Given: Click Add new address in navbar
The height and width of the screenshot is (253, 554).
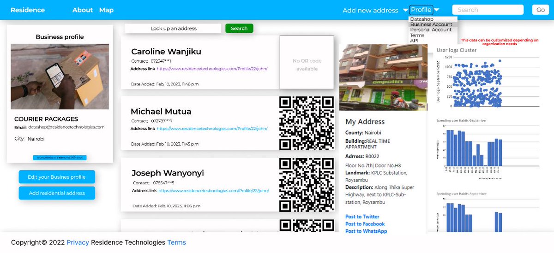Looking at the screenshot, I should pos(370,10).
